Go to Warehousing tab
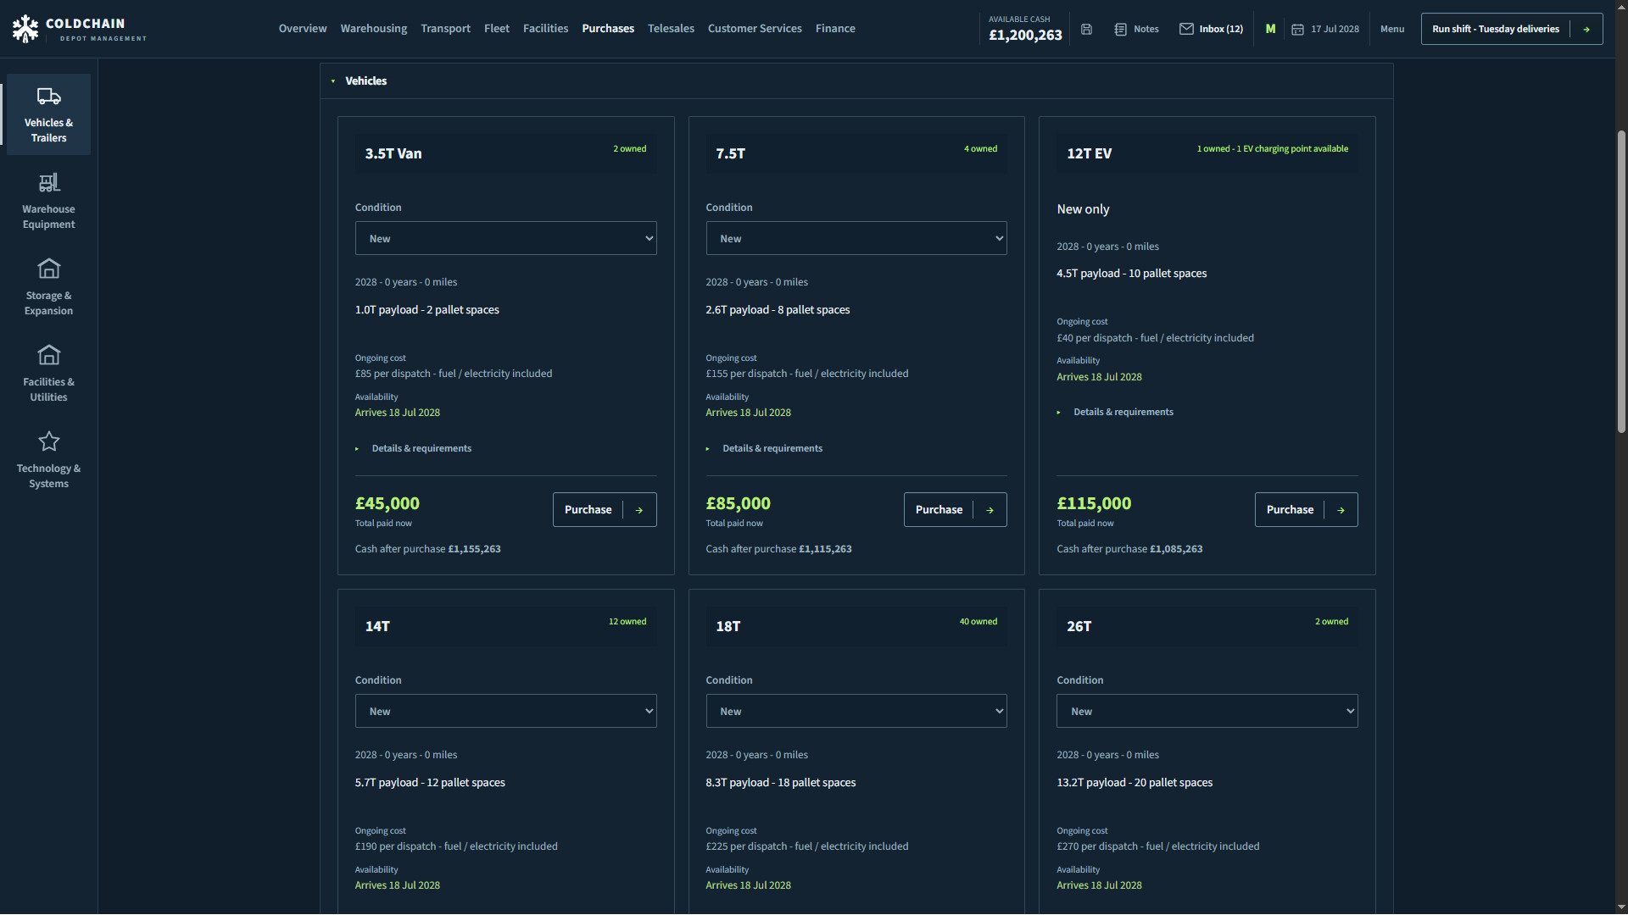1628x915 pixels. [x=374, y=28]
